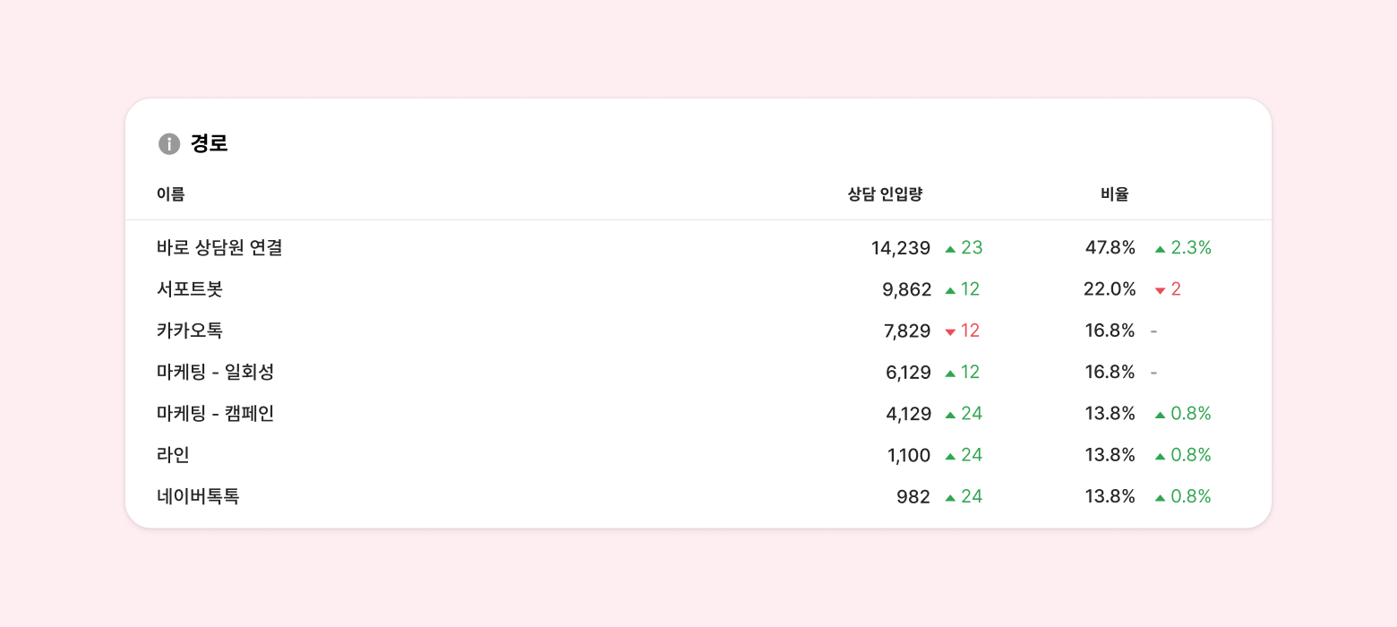Image resolution: width=1397 pixels, height=627 pixels.
Task: Click green up arrow in 서포트봇 인입량
Action: tap(950, 290)
